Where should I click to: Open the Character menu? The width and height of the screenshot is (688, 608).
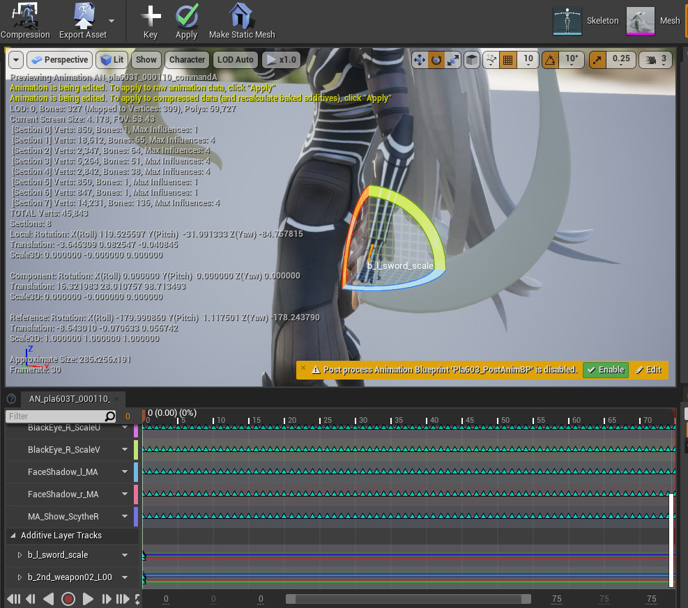pos(186,59)
